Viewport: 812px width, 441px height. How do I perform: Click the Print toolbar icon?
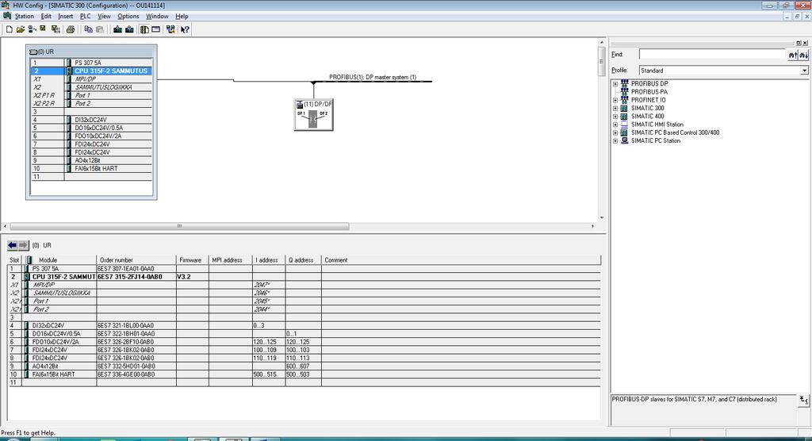coord(71,29)
